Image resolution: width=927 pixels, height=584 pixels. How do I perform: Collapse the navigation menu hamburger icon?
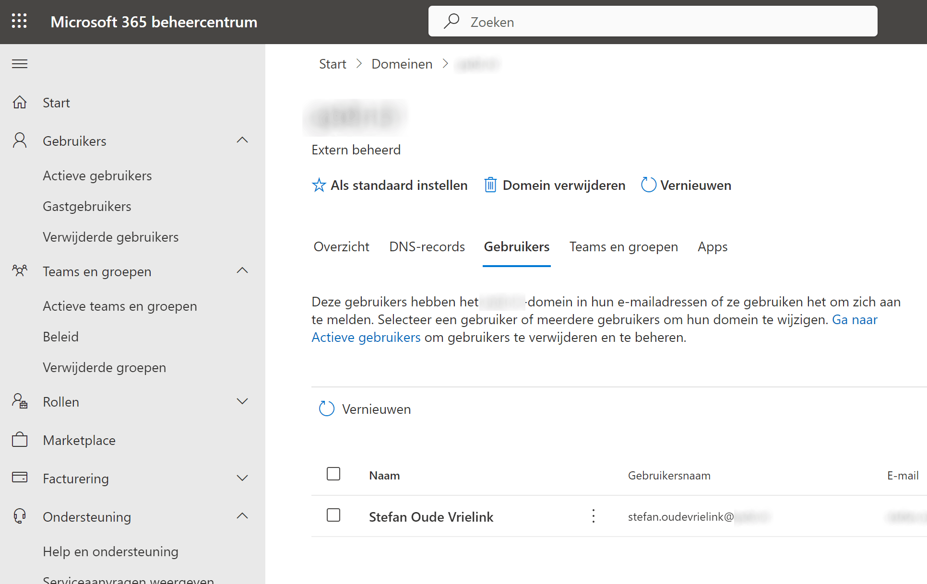click(x=20, y=64)
